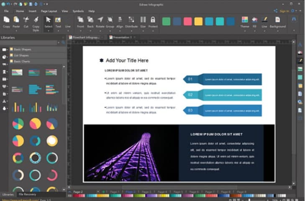Switch to Flowchart Infographic document tab

(86, 38)
